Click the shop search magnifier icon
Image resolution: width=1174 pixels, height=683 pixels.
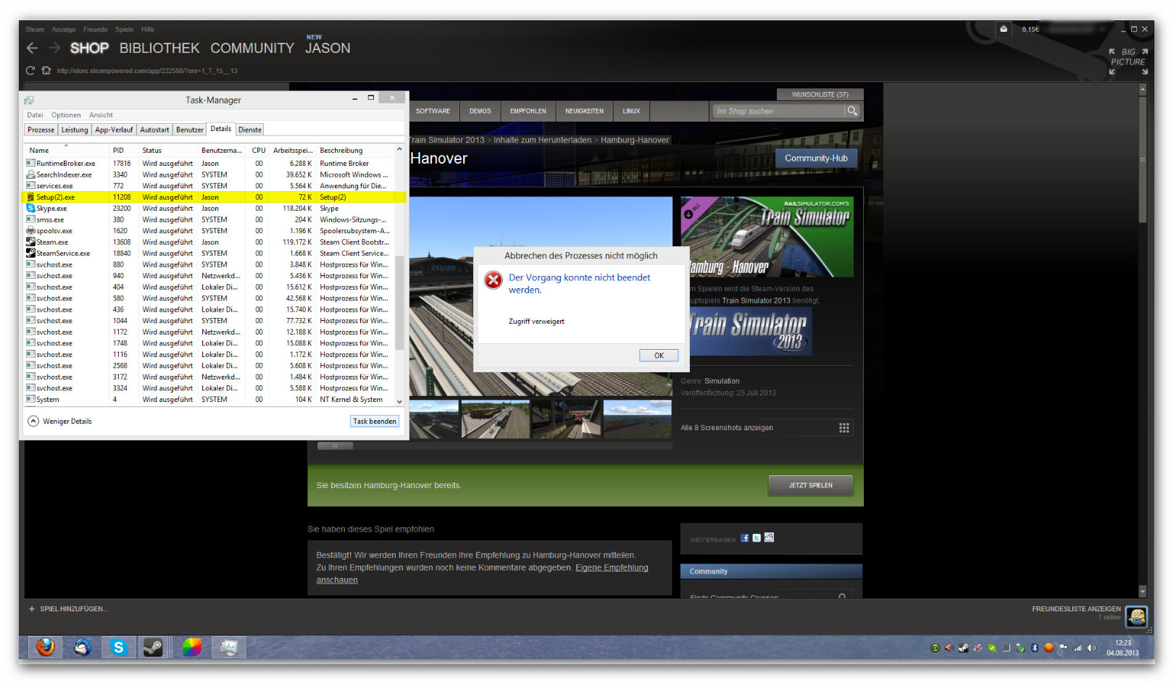click(x=853, y=111)
